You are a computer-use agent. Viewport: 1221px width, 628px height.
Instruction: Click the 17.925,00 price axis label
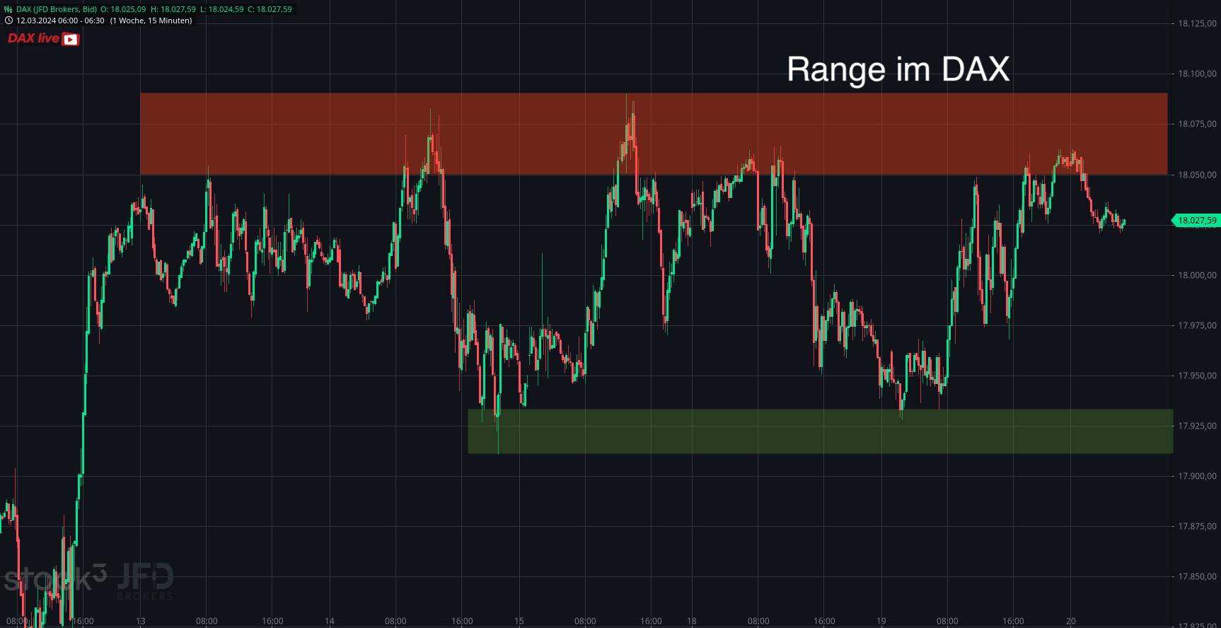pos(1196,426)
